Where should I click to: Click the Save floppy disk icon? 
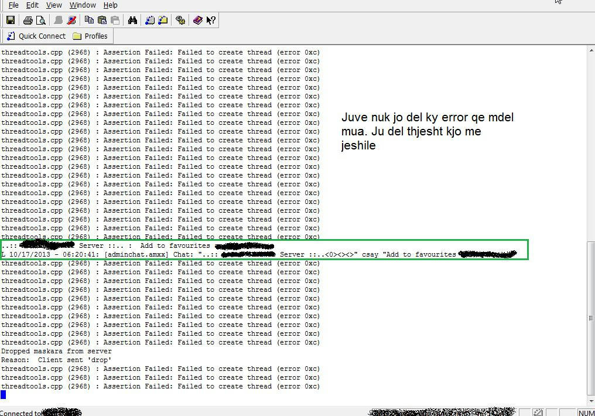[x=11, y=20]
